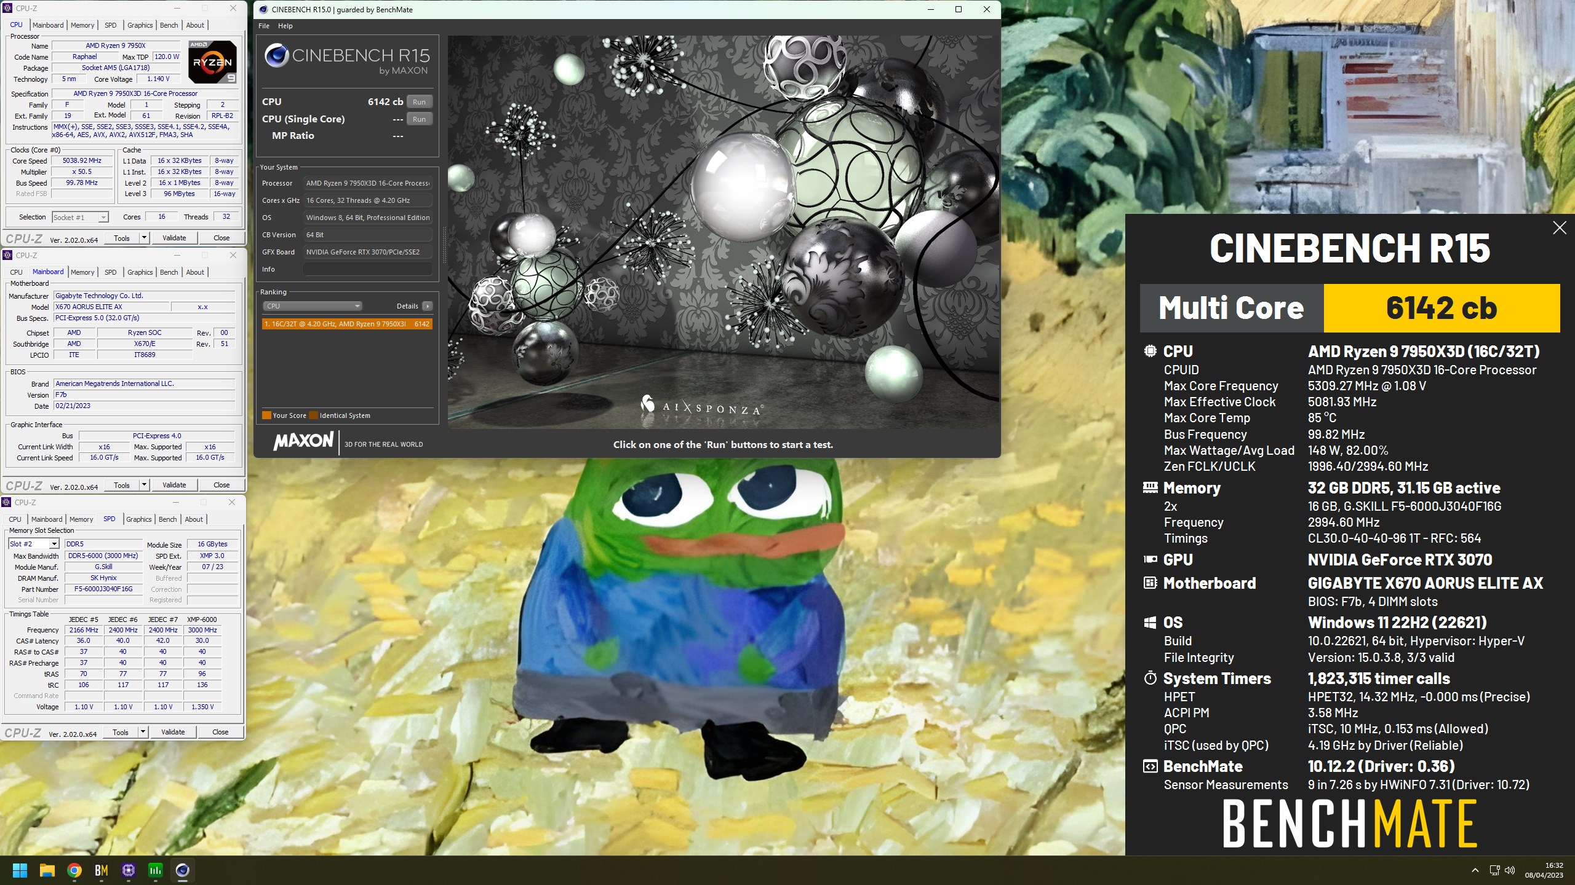Switch to CPU tab in SPD CPU-Z window
The height and width of the screenshot is (885, 1575).
pyautogui.click(x=15, y=519)
